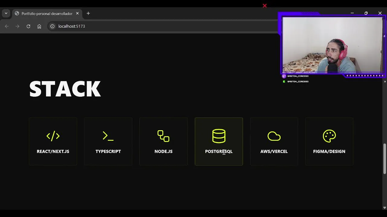The image size is (387, 217).
Task: Click the React/Next.js code brackets icon
Action: tap(53, 136)
